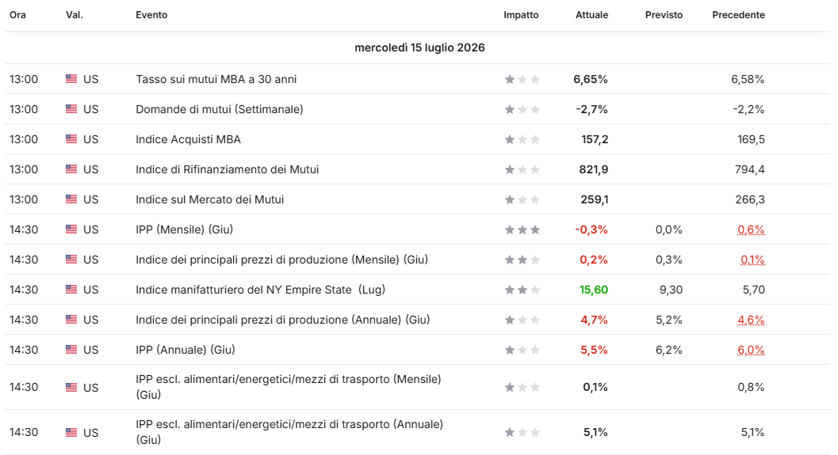
Task: Click impact star rating for Indice di Rifinanziamento
Action: [522, 169]
